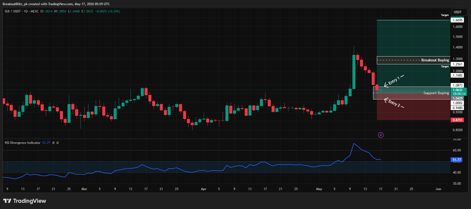The width and height of the screenshot is (471, 209).
Task: Click the Entry 1 annotation text
Action: (394, 81)
